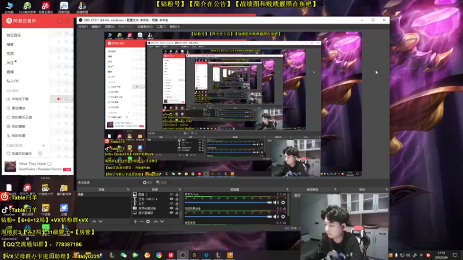463x260 pixels.
Task: Open 腾讯影视库 desktop folder
Action: [x=64, y=190]
